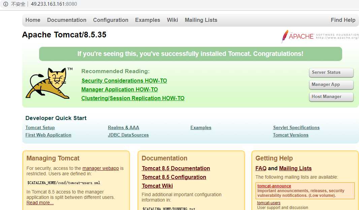Open the FAQ link

coord(261,168)
